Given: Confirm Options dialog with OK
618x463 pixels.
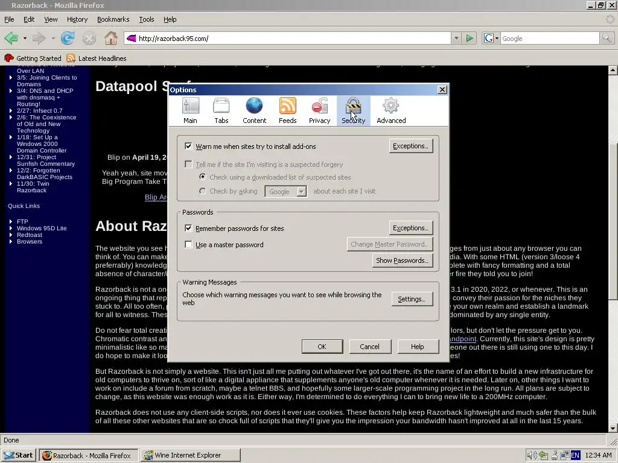Looking at the screenshot, I should 322,347.
